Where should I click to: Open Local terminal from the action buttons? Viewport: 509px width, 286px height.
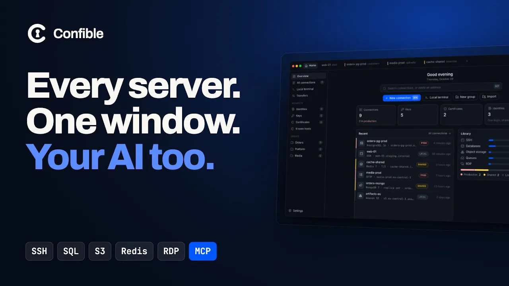point(437,97)
